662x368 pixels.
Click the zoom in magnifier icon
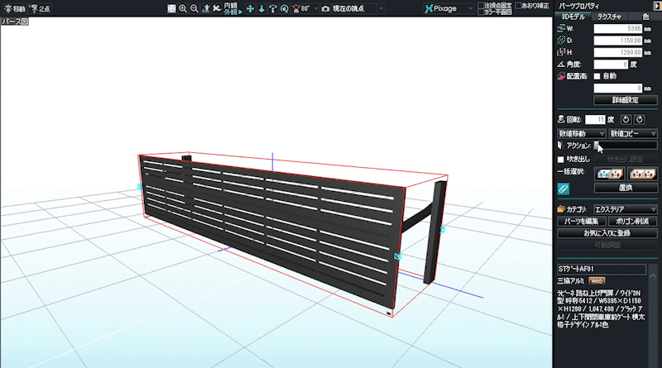pos(183,8)
